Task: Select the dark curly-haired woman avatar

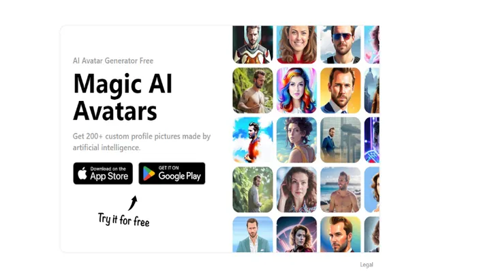Action: pyautogui.click(x=296, y=140)
